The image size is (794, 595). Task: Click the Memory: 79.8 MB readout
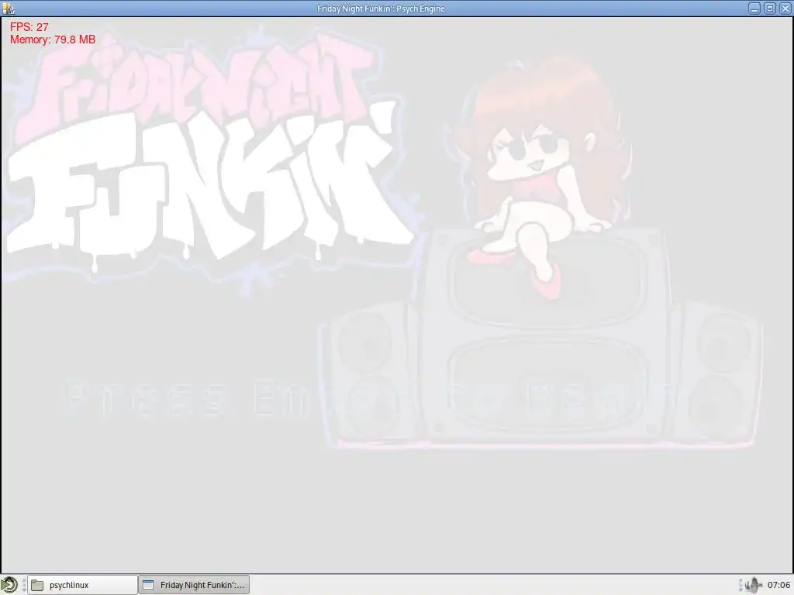pyautogui.click(x=53, y=40)
